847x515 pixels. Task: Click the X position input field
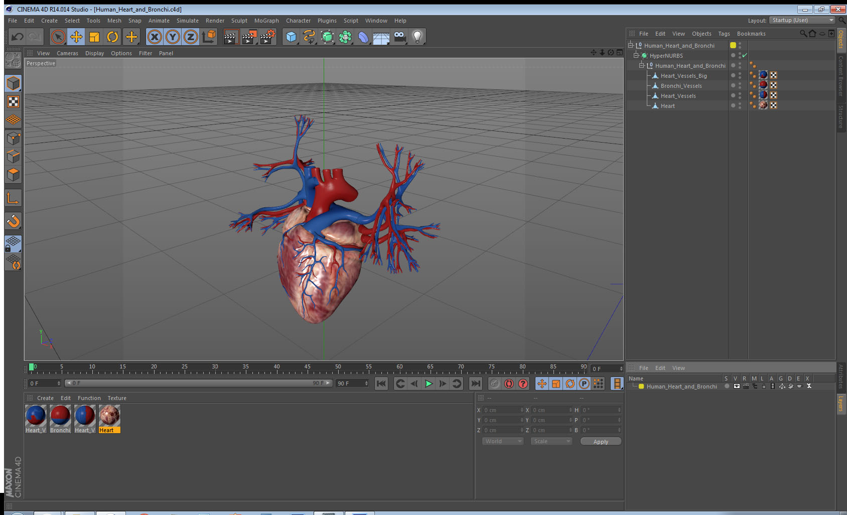503,410
